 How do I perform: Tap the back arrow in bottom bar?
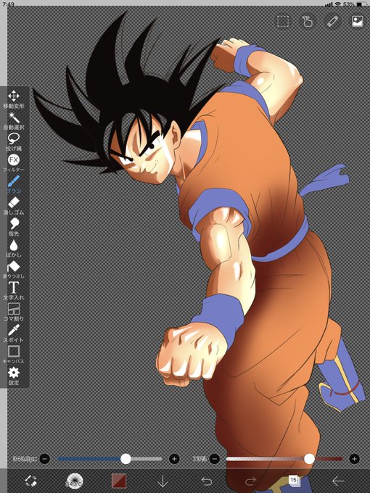[x=338, y=481]
